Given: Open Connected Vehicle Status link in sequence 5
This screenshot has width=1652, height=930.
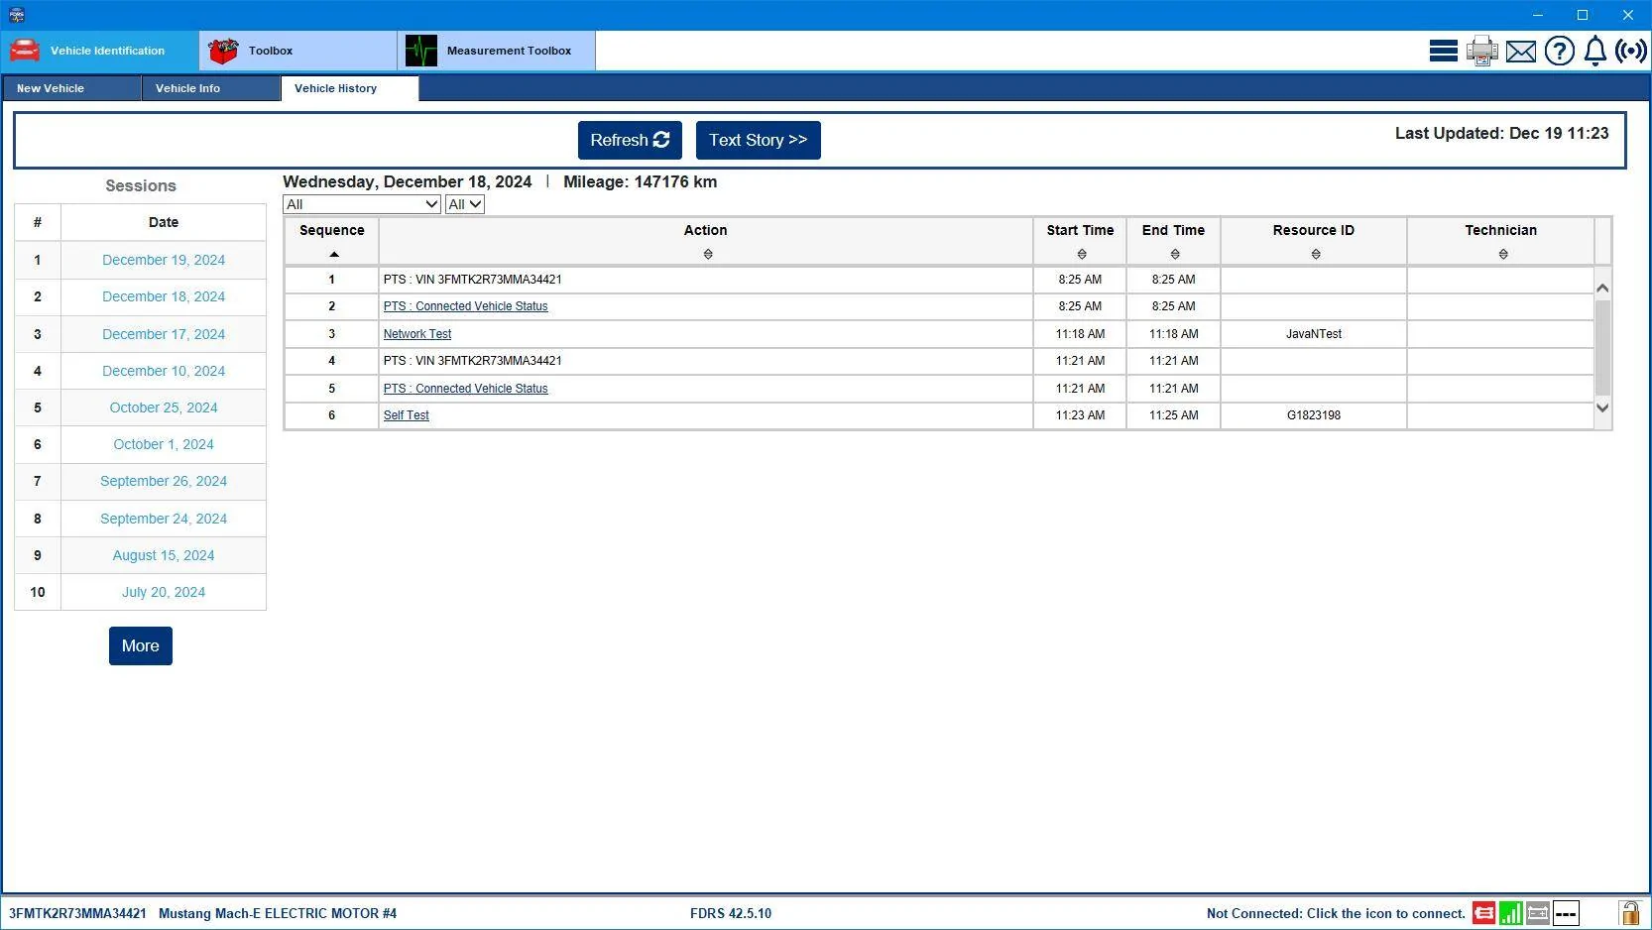Looking at the screenshot, I should coord(466,389).
